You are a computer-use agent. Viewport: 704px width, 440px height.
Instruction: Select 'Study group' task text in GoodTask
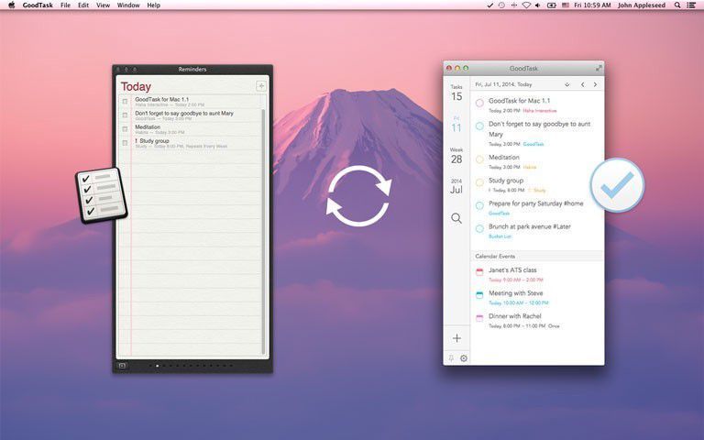pyautogui.click(x=506, y=181)
